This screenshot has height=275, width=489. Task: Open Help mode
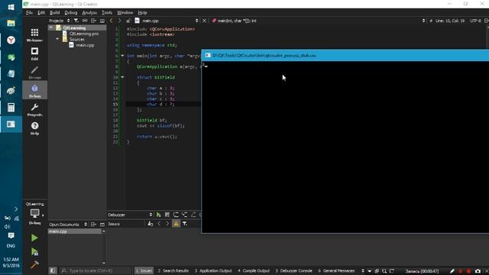click(x=34, y=128)
